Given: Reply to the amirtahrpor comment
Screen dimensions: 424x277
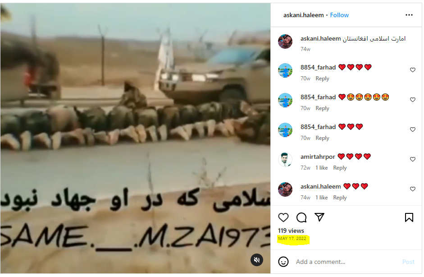Looking at the screenshot, I should 340,168.
